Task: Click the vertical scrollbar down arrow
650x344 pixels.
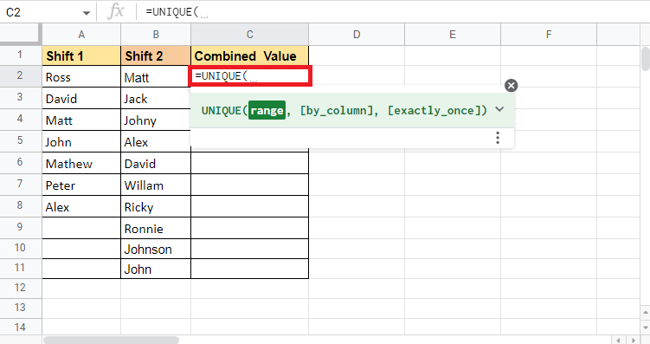Action: pyautogui.click(x=645, y=327)
